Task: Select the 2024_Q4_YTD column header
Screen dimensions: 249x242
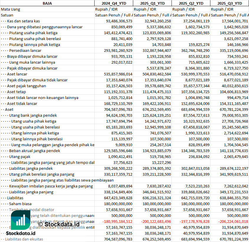Action: click(x=113, y=3)
